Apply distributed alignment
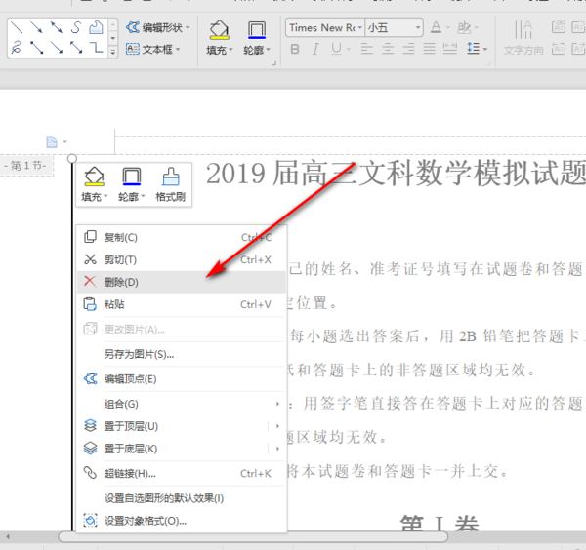Image resolution: width=586 pixels, height=550 pixels. pos(450,49)
